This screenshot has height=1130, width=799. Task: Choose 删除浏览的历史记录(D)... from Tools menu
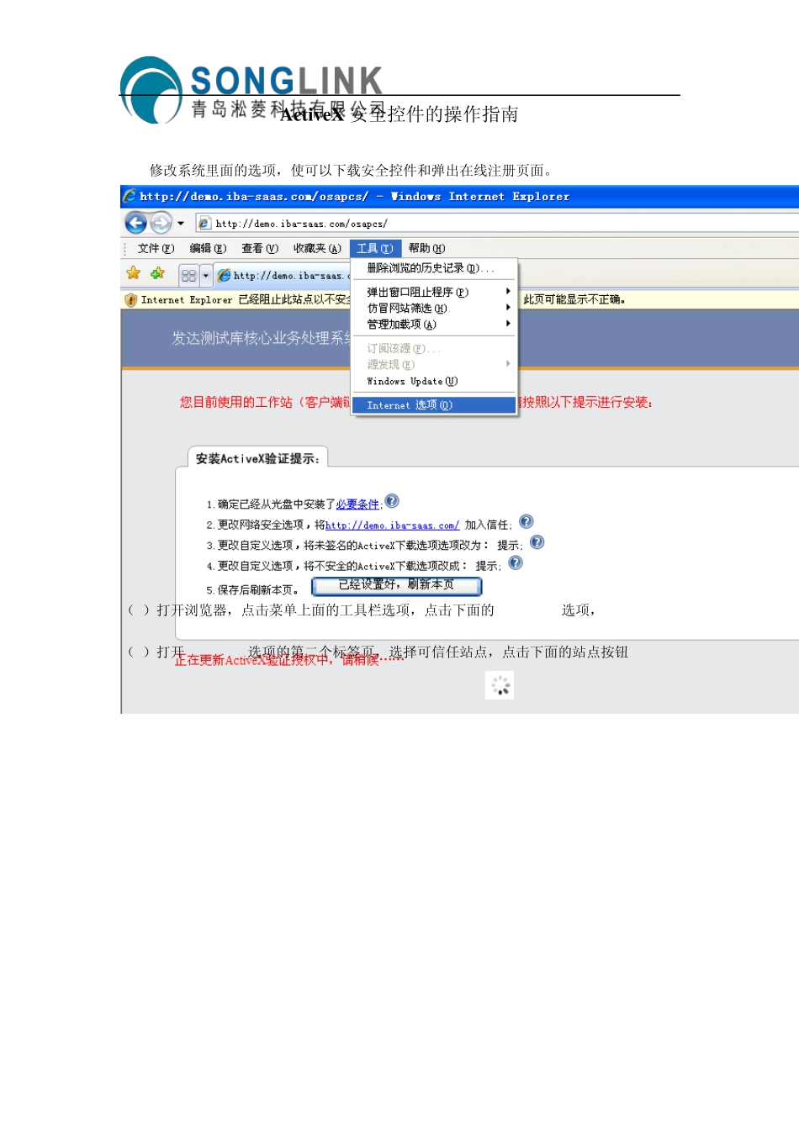tap(433, 268)
